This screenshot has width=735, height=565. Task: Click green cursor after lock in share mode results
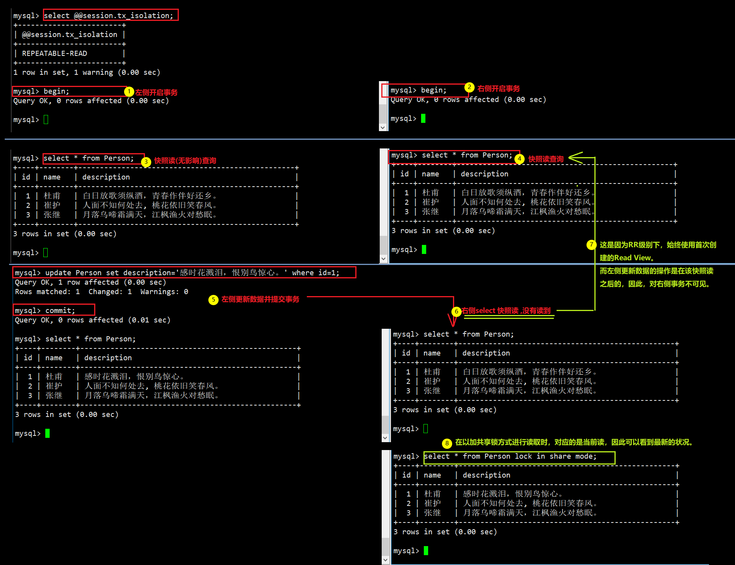point(426,550)
